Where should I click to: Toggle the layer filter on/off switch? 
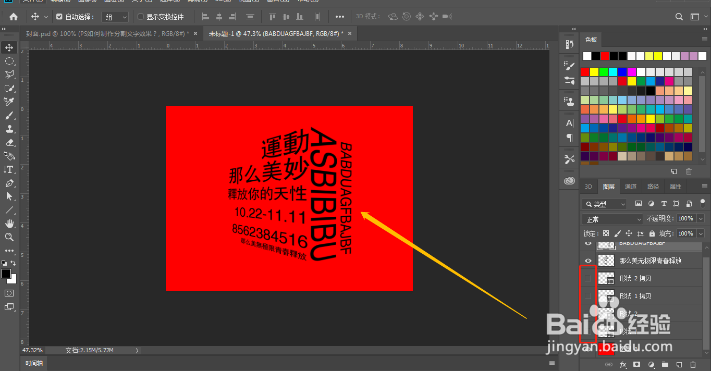point(702,203)
